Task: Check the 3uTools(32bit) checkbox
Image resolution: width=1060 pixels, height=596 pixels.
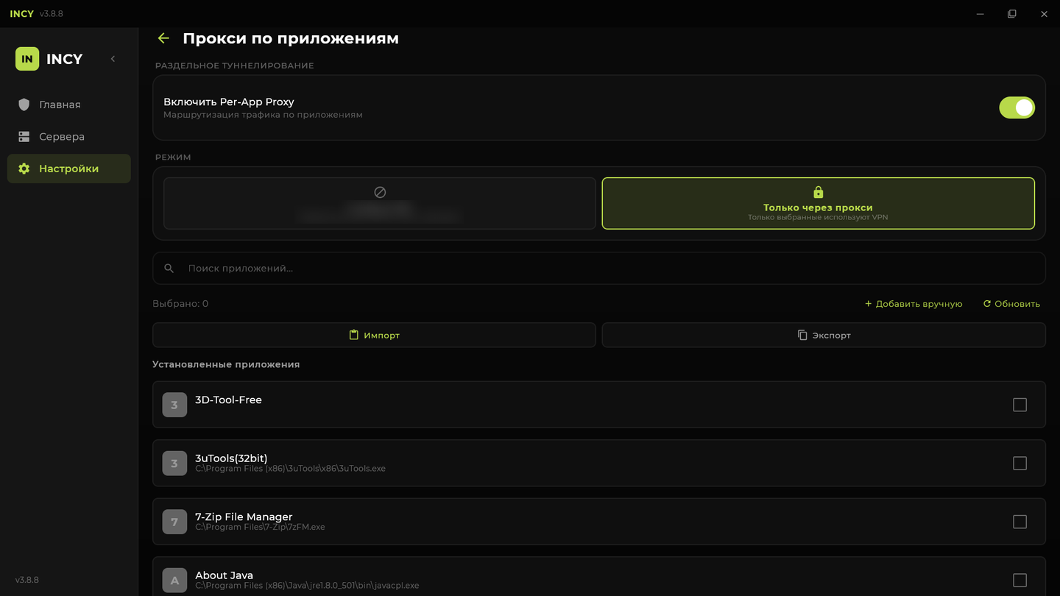Action: [1020, 463]
